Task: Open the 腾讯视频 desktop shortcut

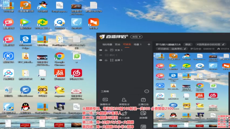Action: (26, 24)
